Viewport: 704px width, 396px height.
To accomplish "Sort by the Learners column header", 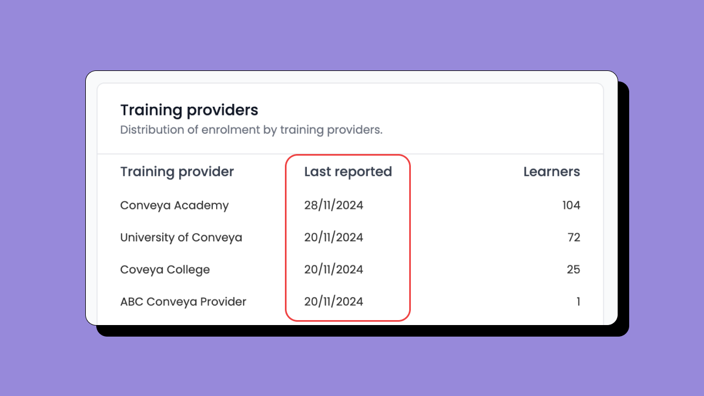I will (551, 172).
